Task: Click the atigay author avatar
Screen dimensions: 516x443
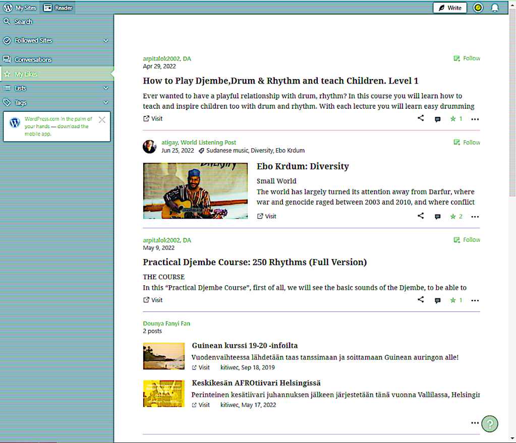Action: pos(150,147)
